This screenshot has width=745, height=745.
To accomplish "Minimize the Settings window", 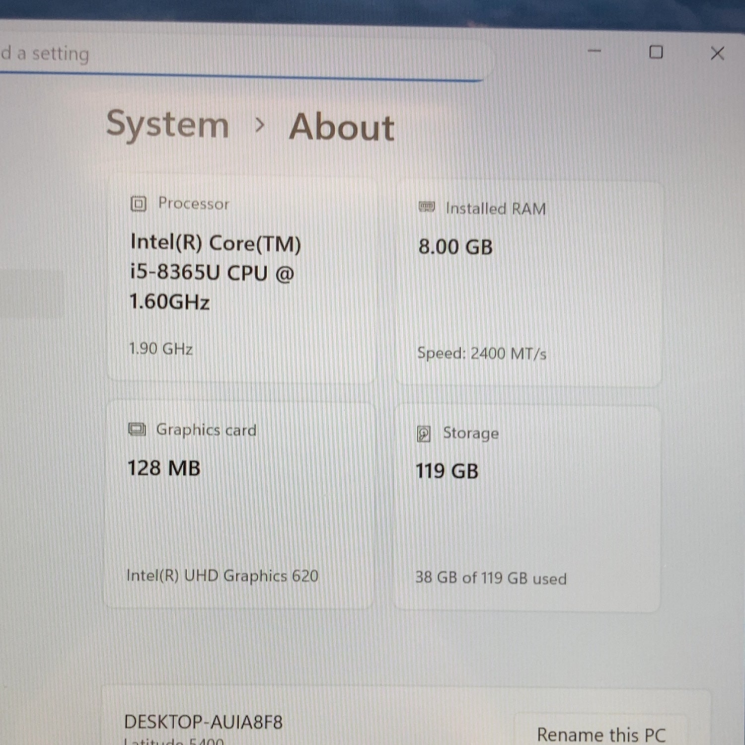I will point(595,51).
